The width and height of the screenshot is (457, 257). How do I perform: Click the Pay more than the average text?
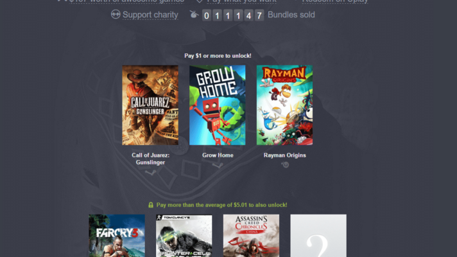click(222, 205)
